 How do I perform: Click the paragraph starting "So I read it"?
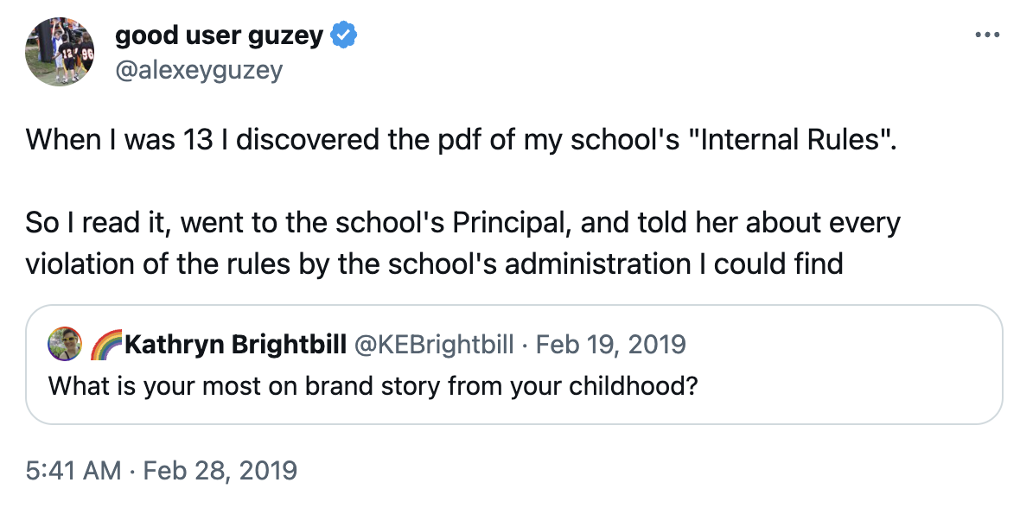click(462, 243)
